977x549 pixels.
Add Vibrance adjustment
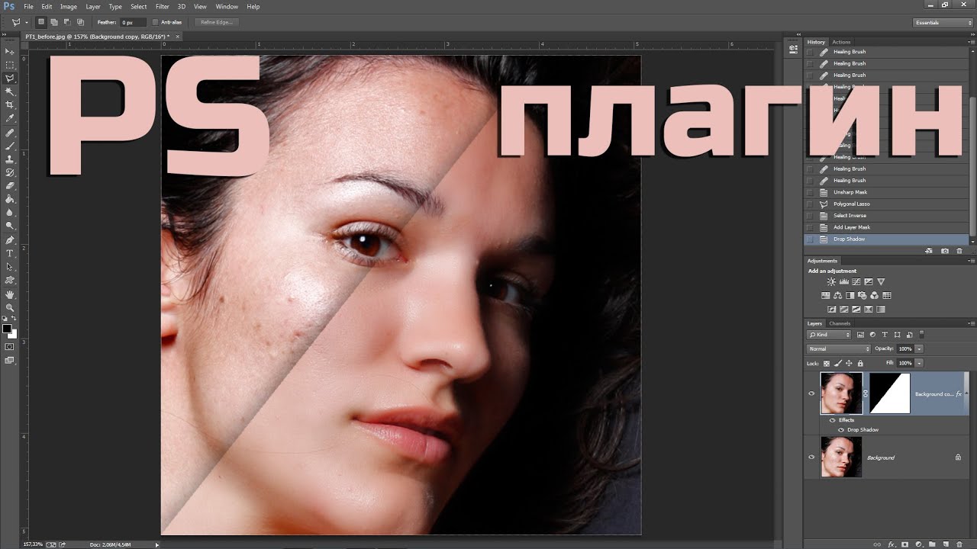tap(881, 282)
